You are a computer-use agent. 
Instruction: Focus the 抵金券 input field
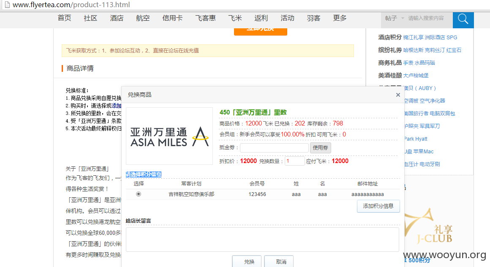pos(275,147)
